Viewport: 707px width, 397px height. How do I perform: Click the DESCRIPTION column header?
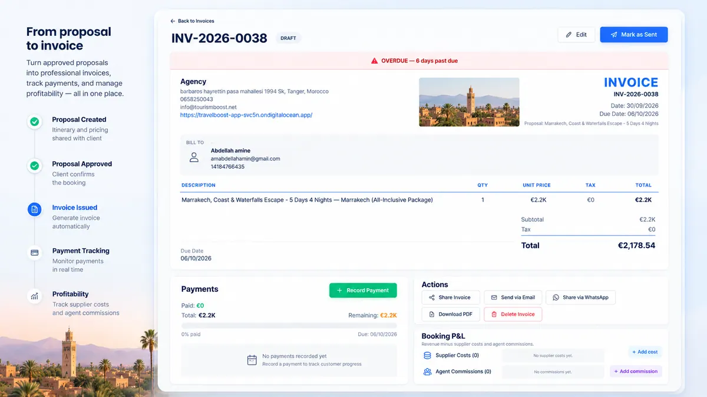(x=199, y=185)
